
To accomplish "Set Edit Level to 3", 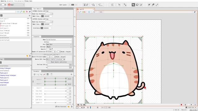I will 76,5.
